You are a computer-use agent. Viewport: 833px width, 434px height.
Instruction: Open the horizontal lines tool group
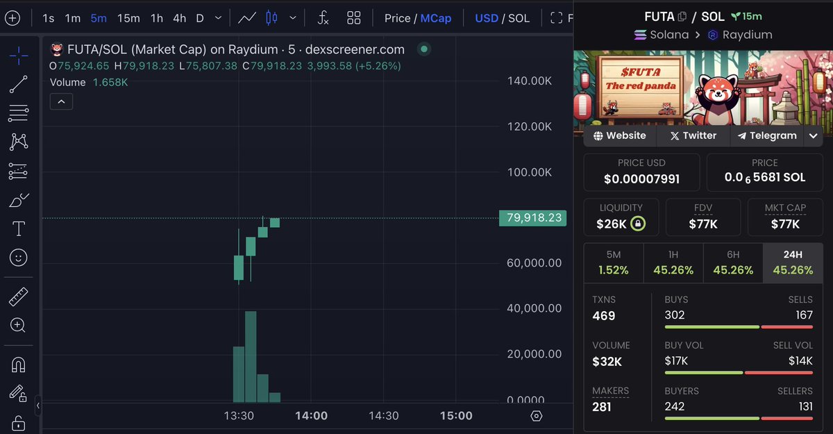point(19,113)
